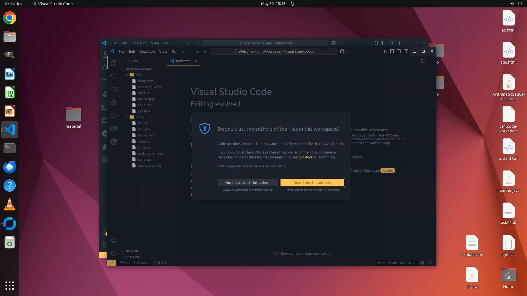Toggle the primary side bar layout button
This screenshot has width=527, height=296.
[x=392, y=51]
